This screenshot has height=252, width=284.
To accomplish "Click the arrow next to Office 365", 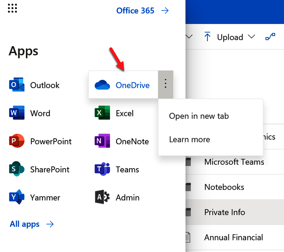I will 165,10.
